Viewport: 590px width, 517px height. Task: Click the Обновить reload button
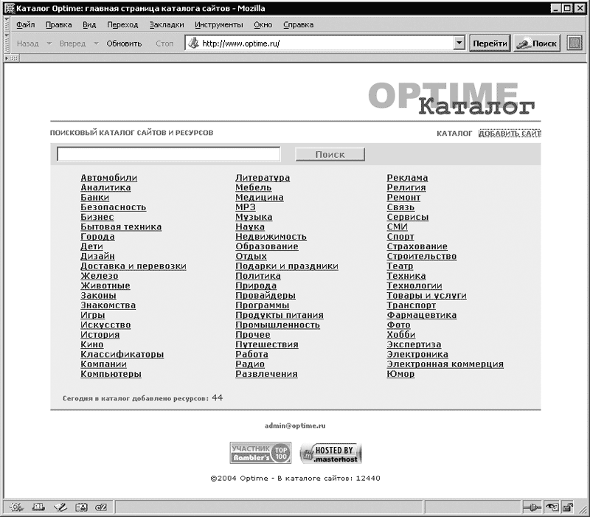click(124, 44)
